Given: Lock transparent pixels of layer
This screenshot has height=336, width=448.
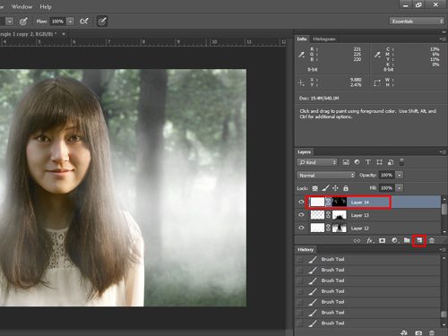Looking at the screenshot, I should [x=314, y=188].
